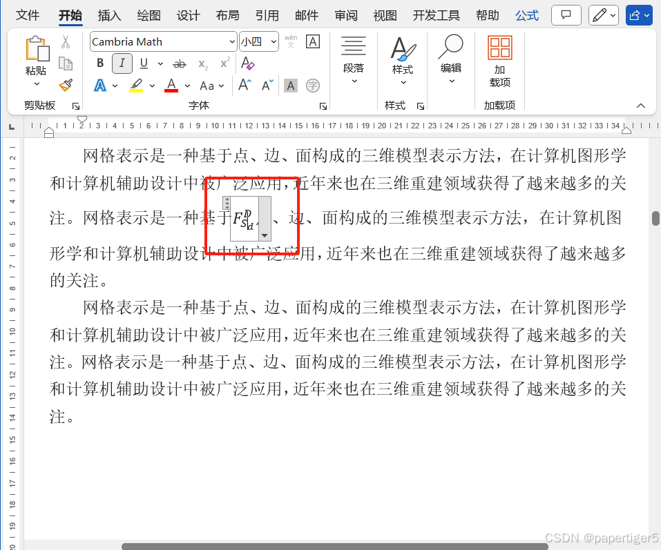Open the 段落 paragraph group
The height and width of the screenshot is (550, 661).
click(354, 60)
